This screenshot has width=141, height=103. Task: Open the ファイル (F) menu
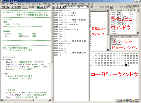click(x=4, y=4)
